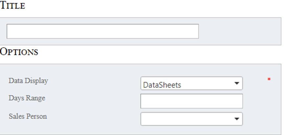Click the Days Range input box
286x135 pixels.
[x=191, y=101]
